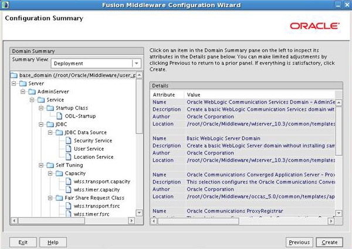Click the Location Service document icon
The width and height of the screenshot is (352, 249).
68,157
